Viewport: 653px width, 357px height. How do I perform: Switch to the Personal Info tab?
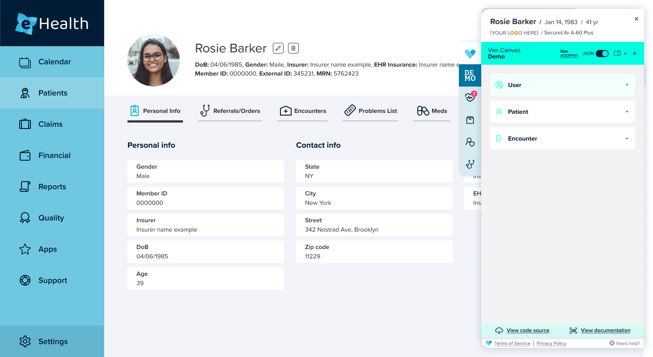155,111
